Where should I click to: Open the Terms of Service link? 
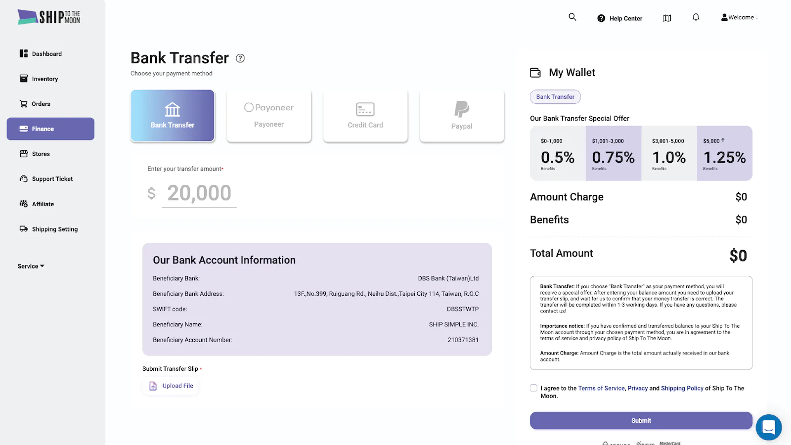pos(601,388)
